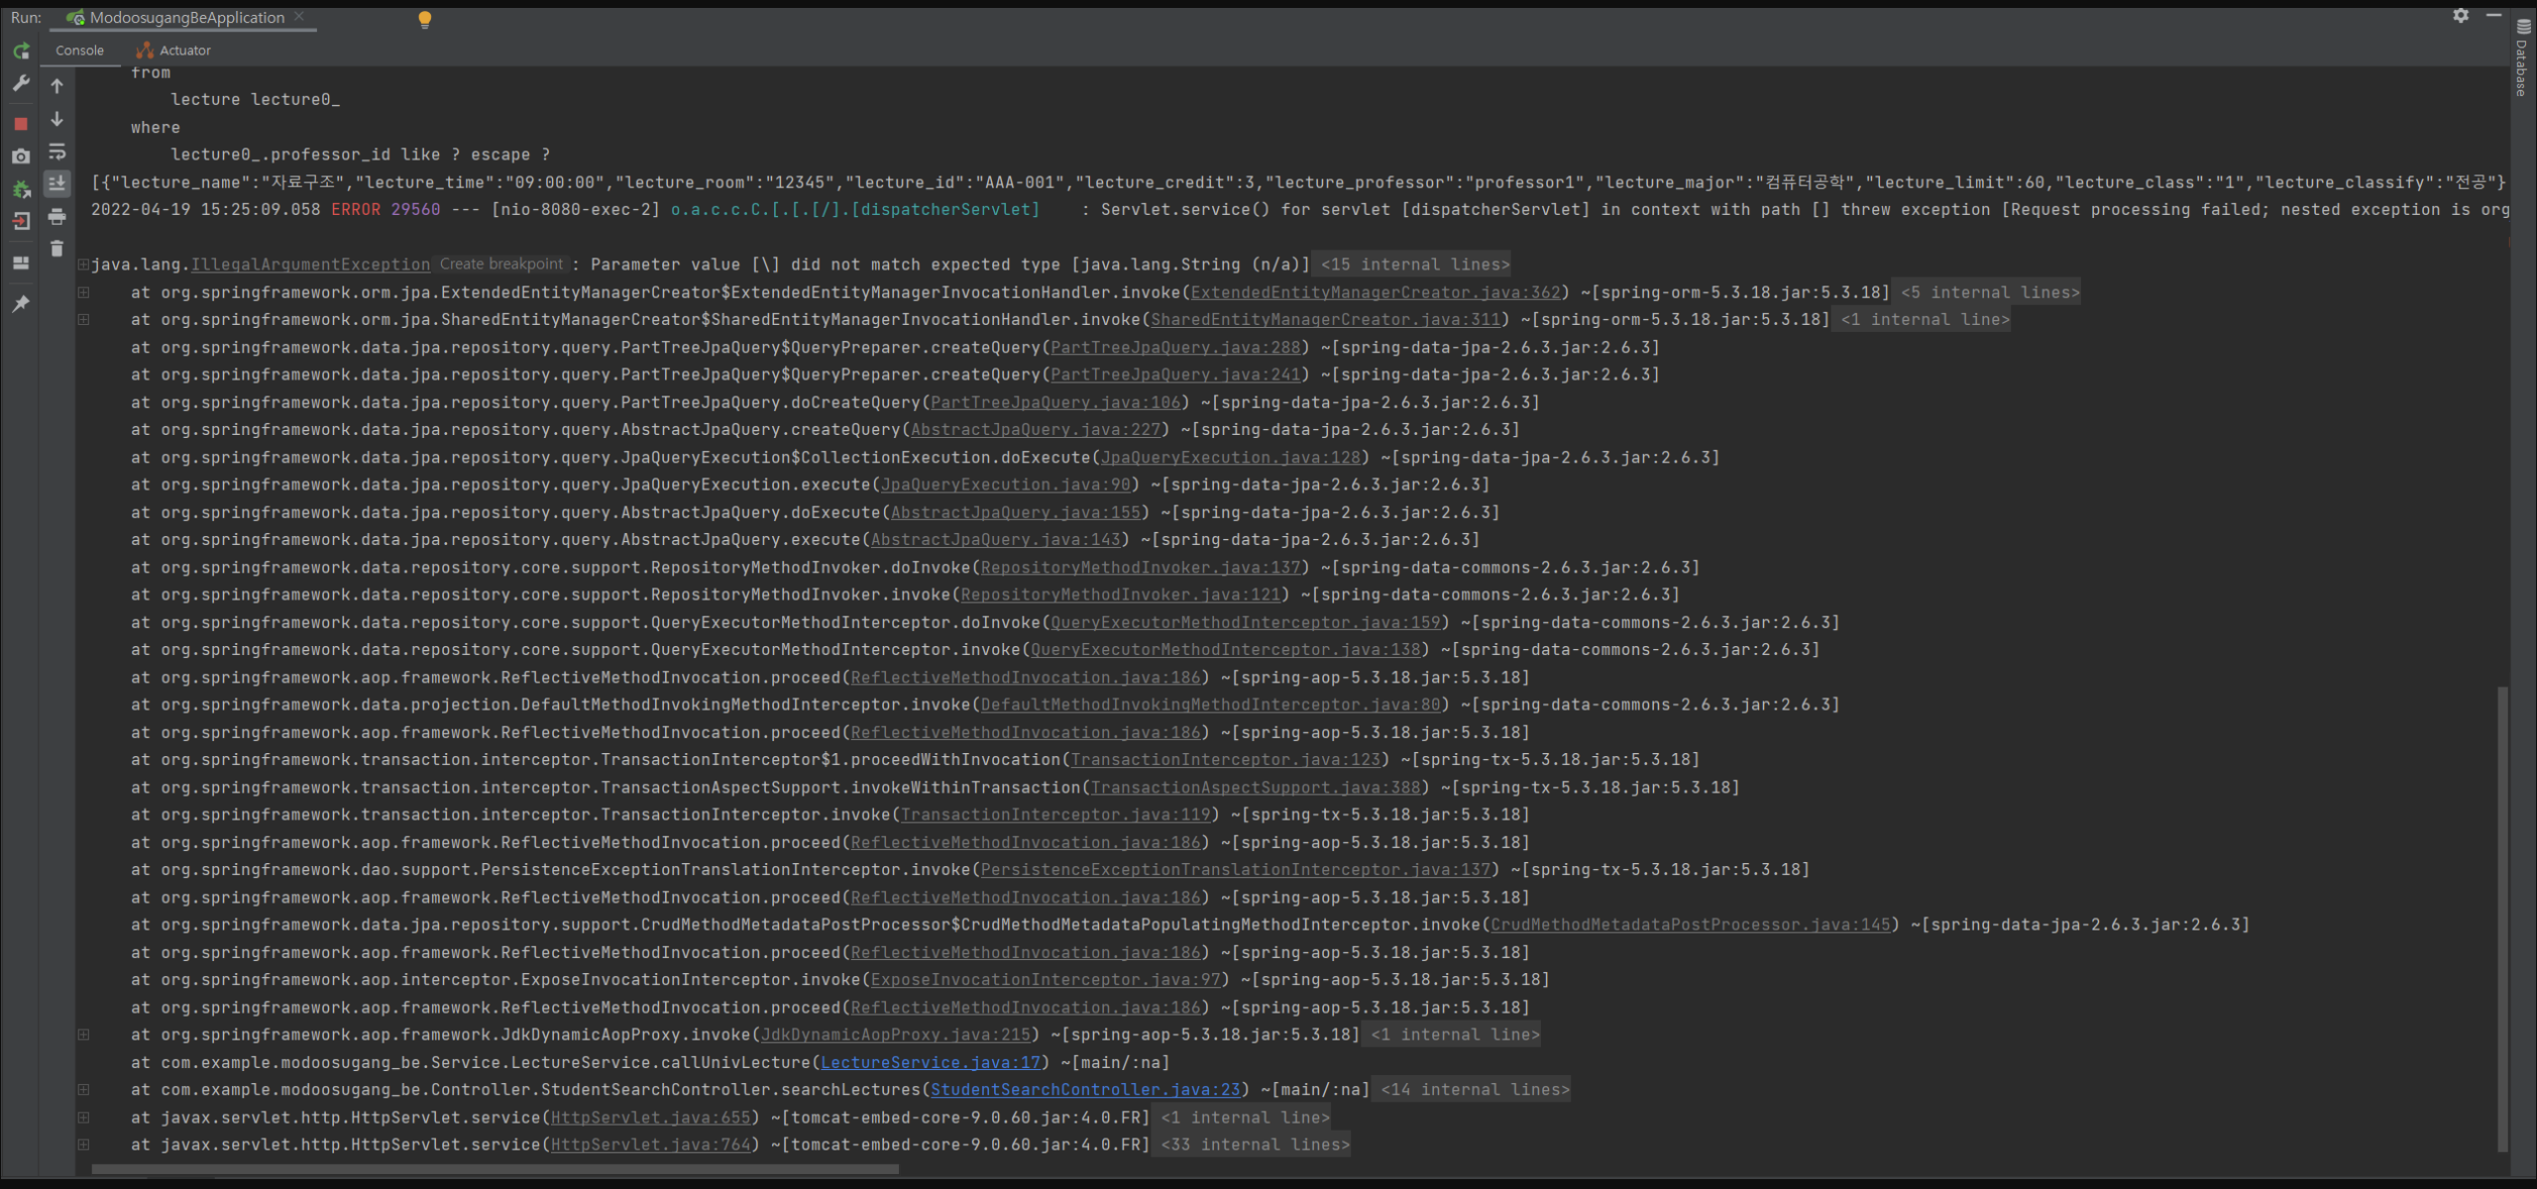This screenshot has height=1189, width=2537.
Task: Click the Exit red arrow icon
Action: tap(21, 222)
